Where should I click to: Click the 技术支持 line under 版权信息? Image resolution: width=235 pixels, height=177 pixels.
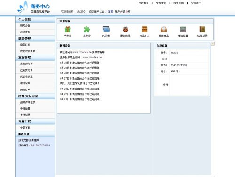pos(29,140)
